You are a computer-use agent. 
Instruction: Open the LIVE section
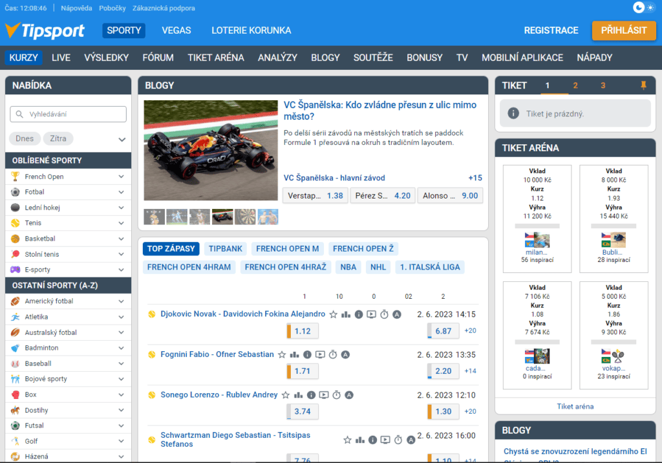coord(61,58)
